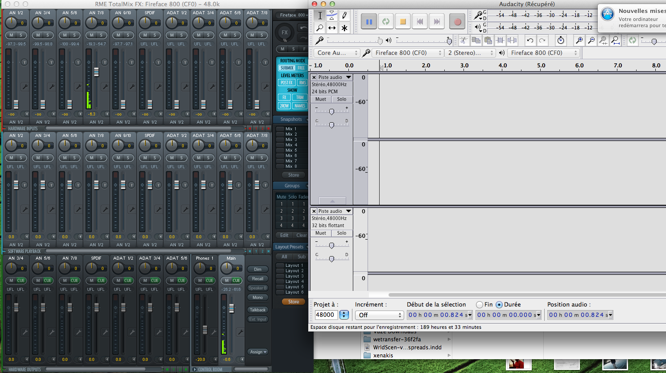666x373 pixels.
Task: Mute the first audio track (Muet)
Action: click(321, 99)
